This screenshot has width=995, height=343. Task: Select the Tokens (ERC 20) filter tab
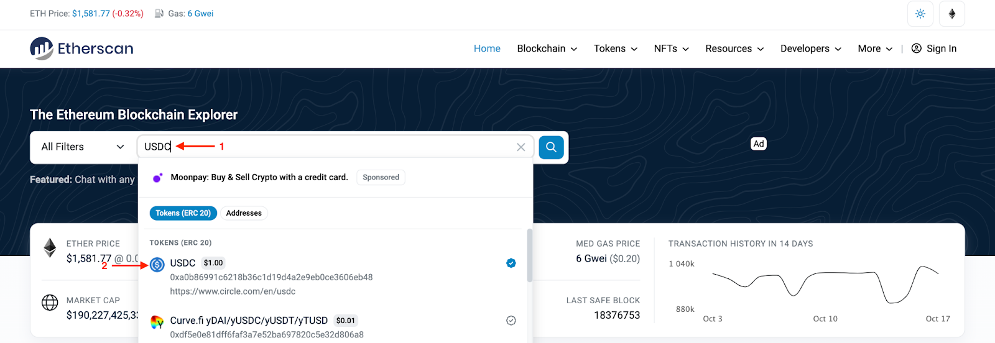tap(183, 213)
